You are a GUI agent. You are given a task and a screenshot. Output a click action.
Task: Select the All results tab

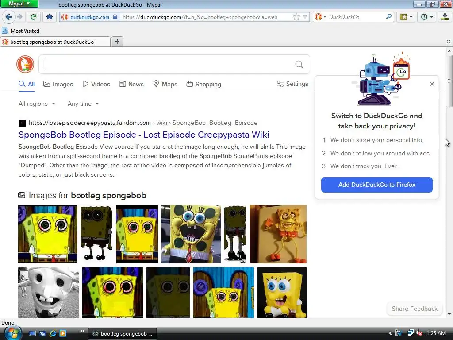27,84
